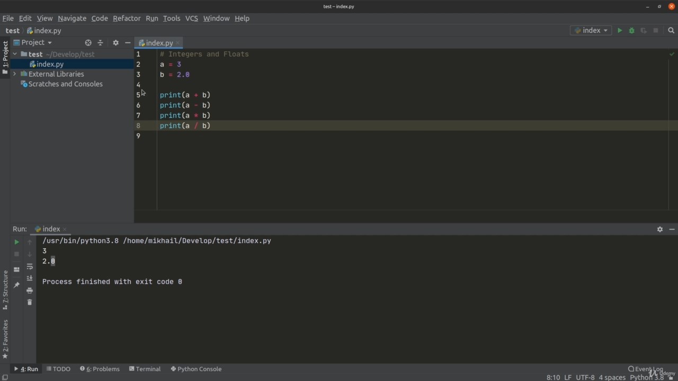Screen dimensions: 678x381
Task: Open the 2: Favorites side tab
Action: pos(5,339)
